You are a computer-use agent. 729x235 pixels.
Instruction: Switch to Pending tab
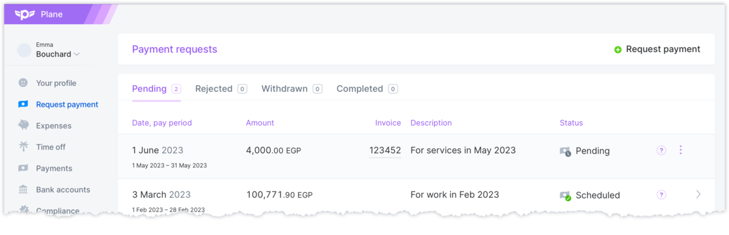(156, 89)
